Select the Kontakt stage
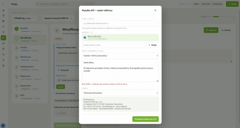The width and height of the screenshot is (240, 128). click(x=30, y=30)
